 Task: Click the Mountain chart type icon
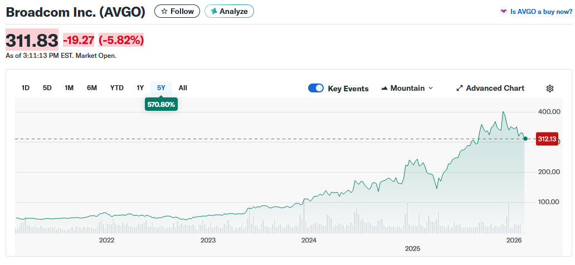point(384,89)
